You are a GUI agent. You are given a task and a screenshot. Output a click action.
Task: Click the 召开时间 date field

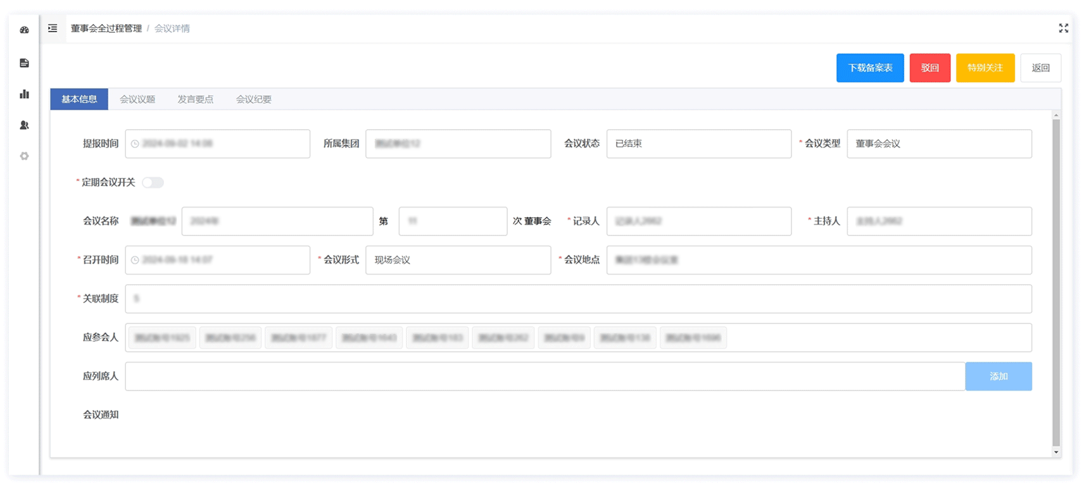click(x=217, y=260)
